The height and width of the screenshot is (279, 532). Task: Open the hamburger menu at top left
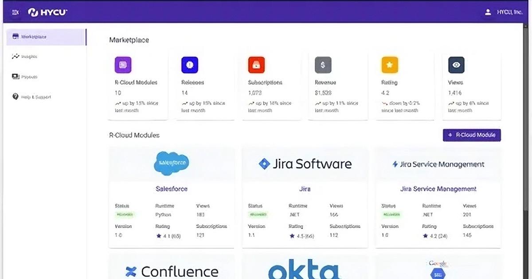15,11
